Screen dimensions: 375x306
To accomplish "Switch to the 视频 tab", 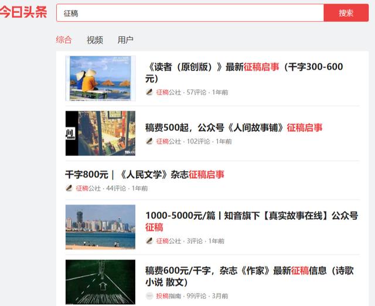I will (x=95, y=40).
